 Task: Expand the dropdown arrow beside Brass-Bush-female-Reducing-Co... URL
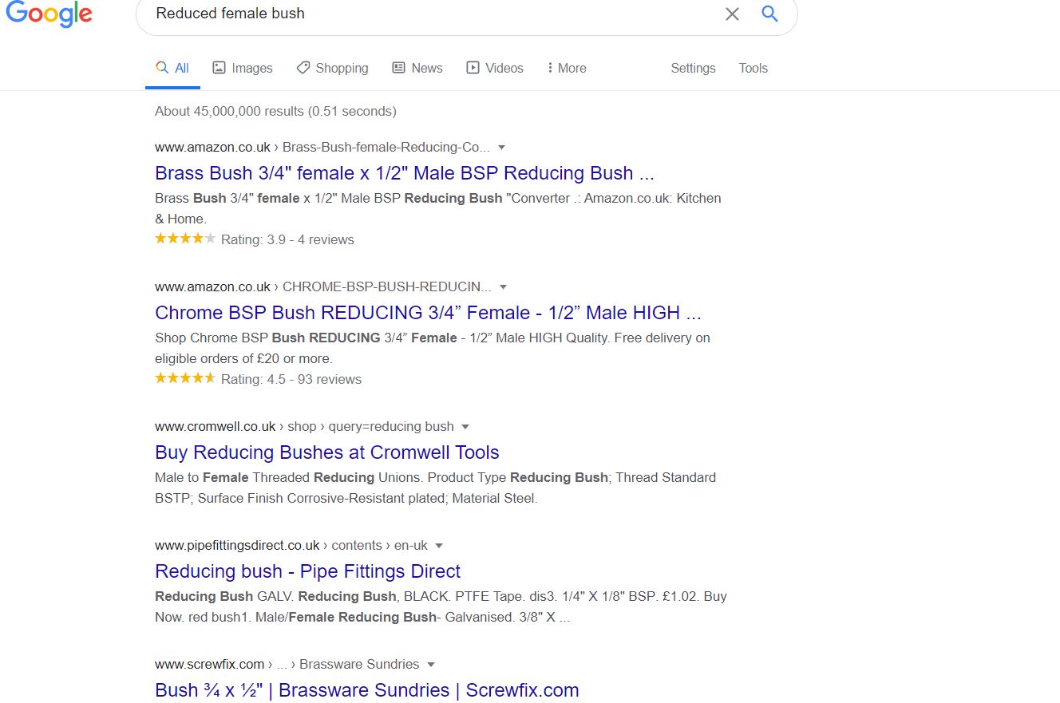(502, 148)
